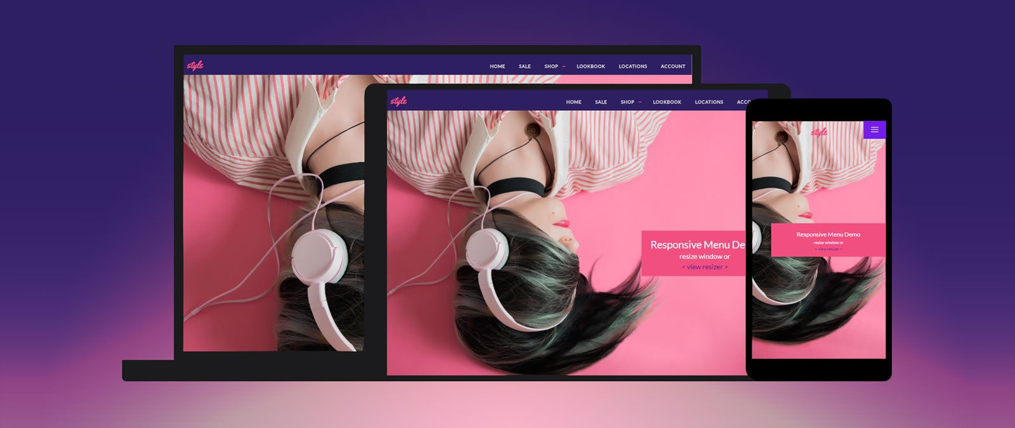Go to LOOKBOOK in the laptop menu
The width and height of the screenshot is (1015, 428).
click(591, 67)
